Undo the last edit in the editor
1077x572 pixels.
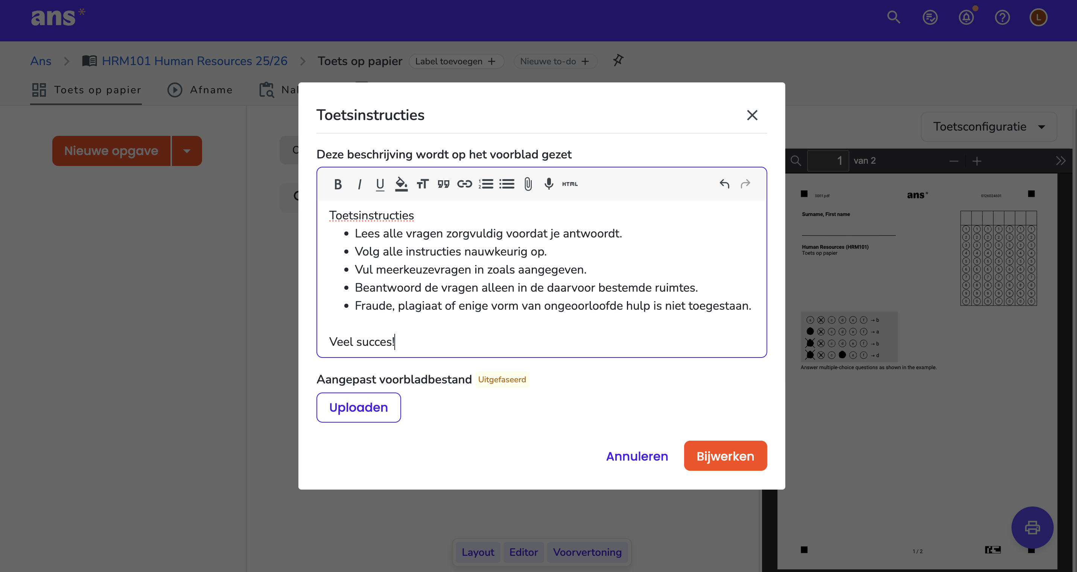(724, 184)
